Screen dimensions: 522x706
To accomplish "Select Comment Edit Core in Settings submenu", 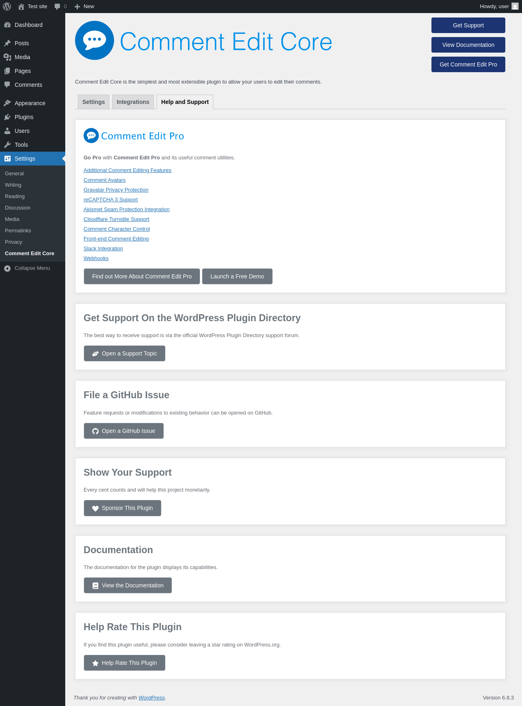I will click(33, 254).
